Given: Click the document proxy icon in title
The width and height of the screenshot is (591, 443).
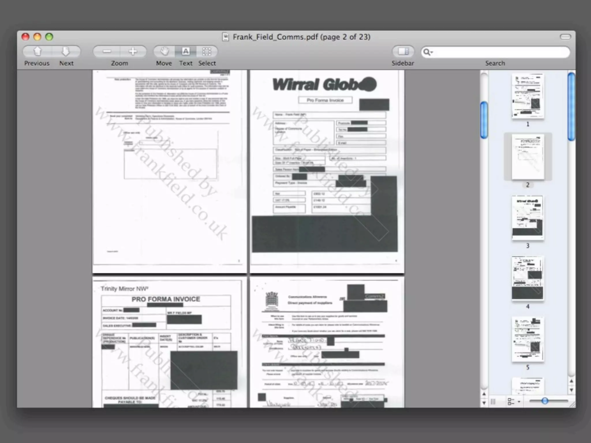Looking at the screenshot, I should click(x=226, y=37).
